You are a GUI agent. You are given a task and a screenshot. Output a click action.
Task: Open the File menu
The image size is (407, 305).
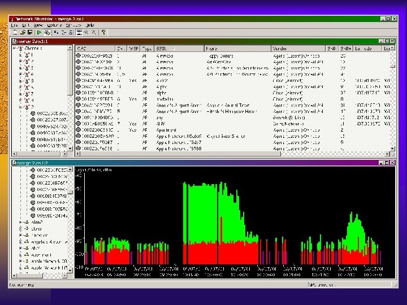point(14,25)
